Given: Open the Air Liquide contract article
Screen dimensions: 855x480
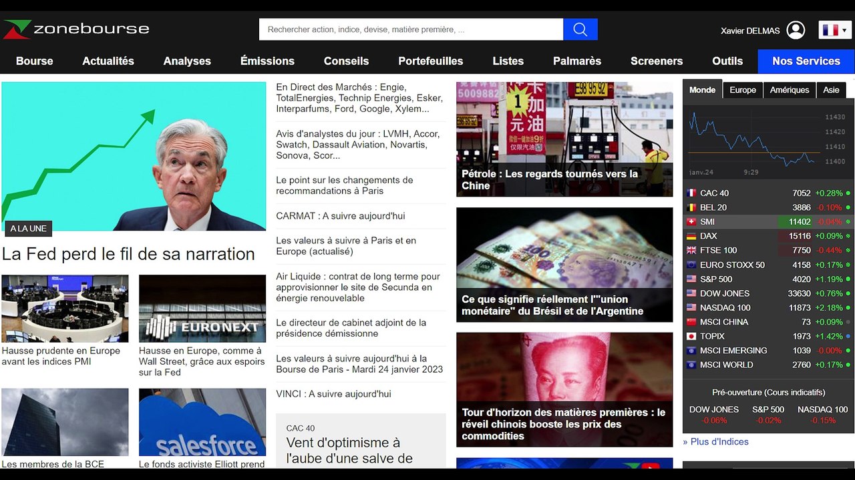Looking at the screenshot, I should [x=358, y=287].
